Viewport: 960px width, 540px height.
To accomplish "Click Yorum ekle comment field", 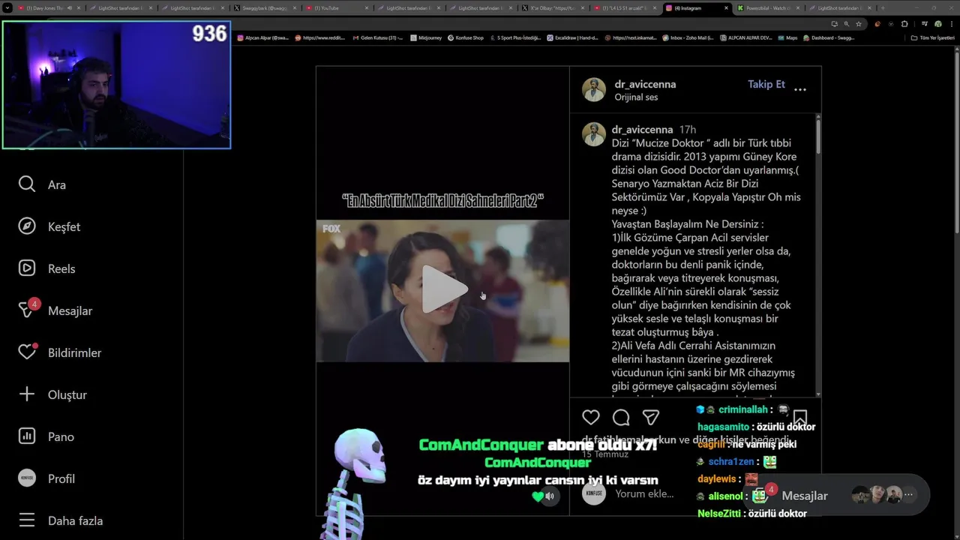I will pyautogui.click(x=644, y=493).
